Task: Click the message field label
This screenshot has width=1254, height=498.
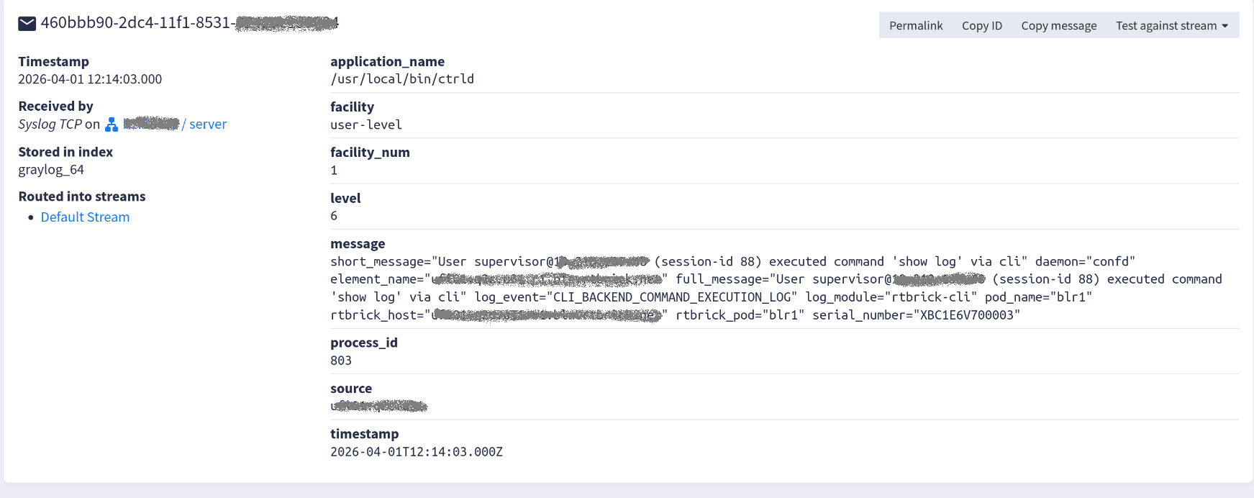Action: click(x=358, y=243)
